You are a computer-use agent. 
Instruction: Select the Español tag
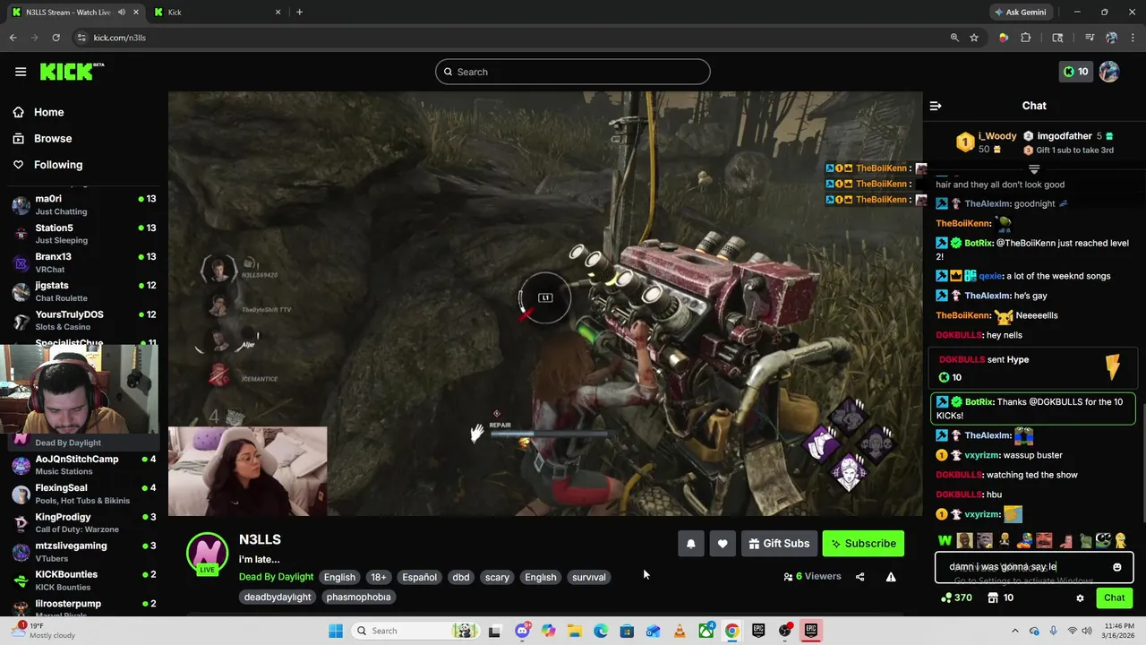click(419, 577)
